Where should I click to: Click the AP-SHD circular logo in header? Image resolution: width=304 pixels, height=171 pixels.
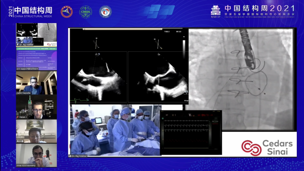click(105, 12)
